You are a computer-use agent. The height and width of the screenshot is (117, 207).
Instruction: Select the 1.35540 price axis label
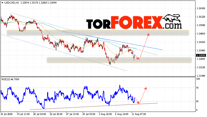click(x=201, y=25)
